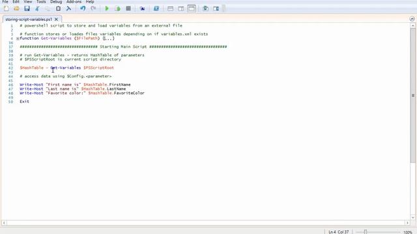Open the View menu

[x=27, y=1]
